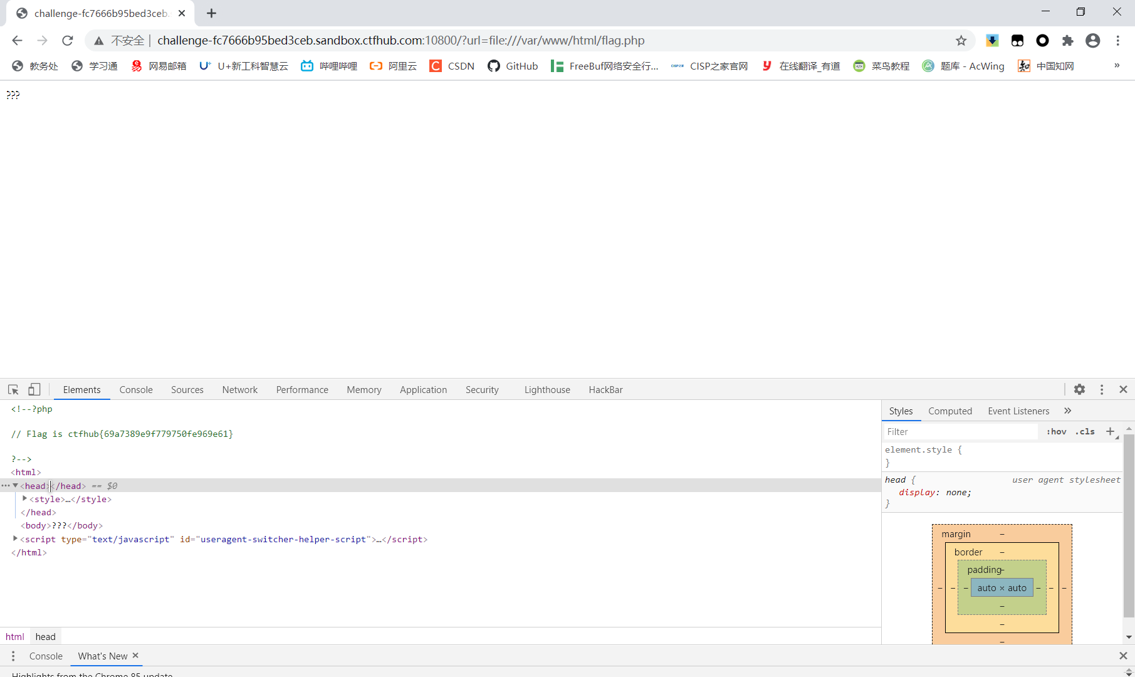Focus the styles Filter field

961,431
